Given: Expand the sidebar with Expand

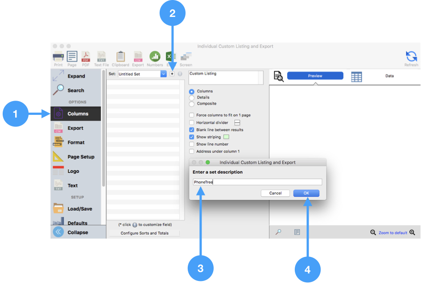Looking at the screenshot, I should click(75, 76).
